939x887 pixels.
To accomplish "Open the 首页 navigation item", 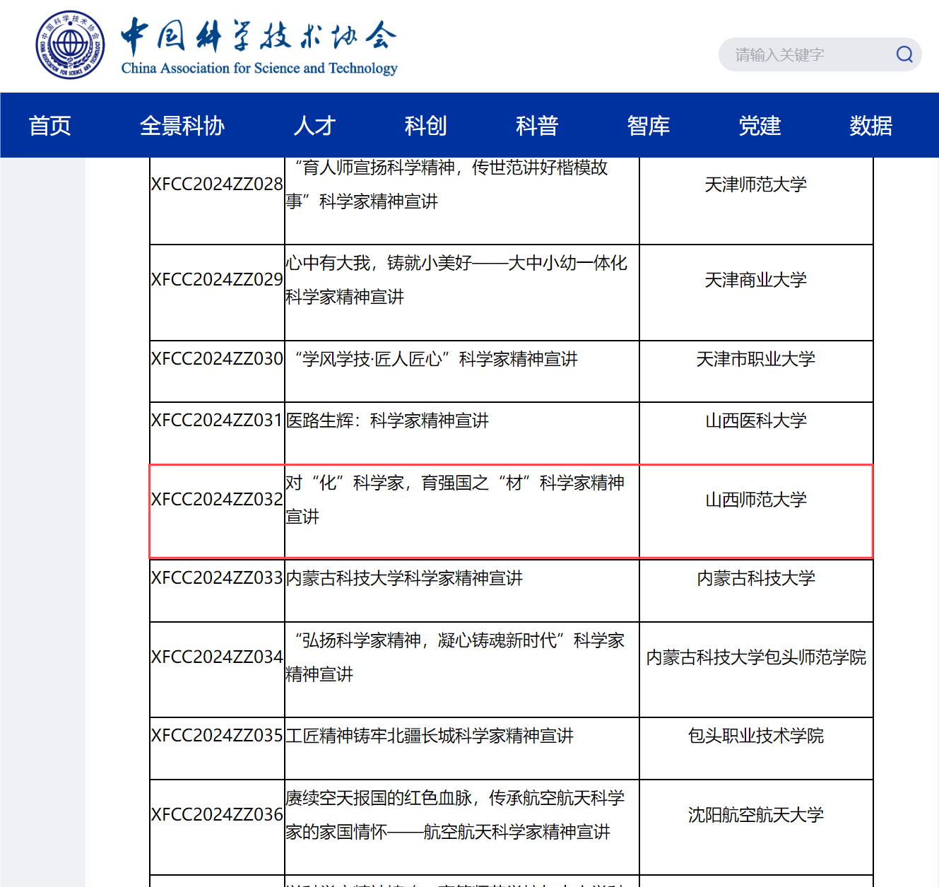I will click(49, 126).
